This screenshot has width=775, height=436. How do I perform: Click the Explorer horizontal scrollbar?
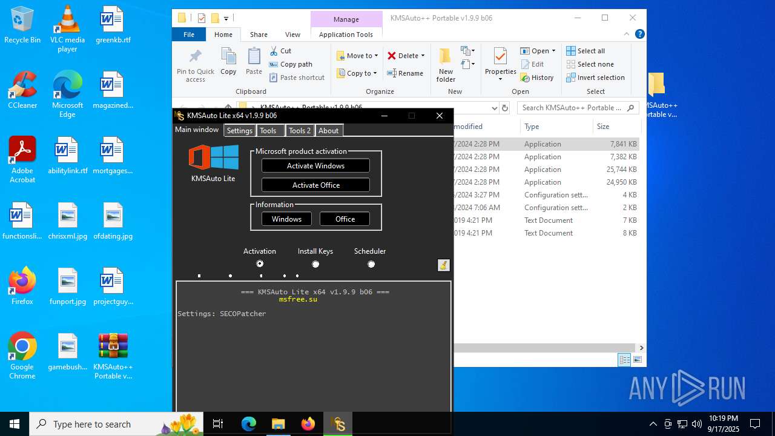click(545, 348)
